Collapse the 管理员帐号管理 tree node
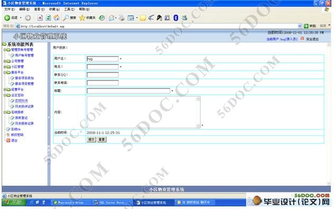 pyautogui.click(x=4, y=50)
